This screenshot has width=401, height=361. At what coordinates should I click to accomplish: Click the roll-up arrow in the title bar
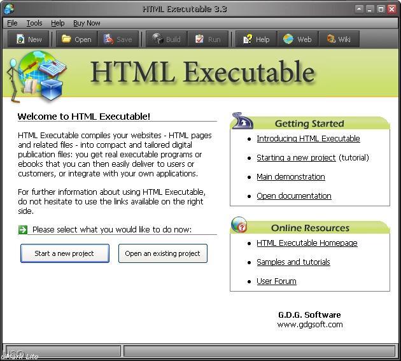click(x=359, y=10)
